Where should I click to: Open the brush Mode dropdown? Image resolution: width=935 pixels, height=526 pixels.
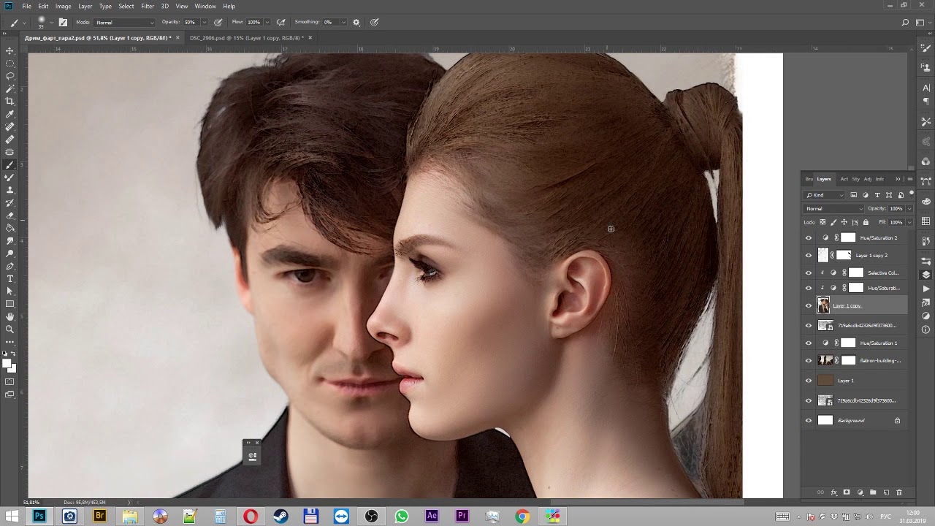click(124, 23)
